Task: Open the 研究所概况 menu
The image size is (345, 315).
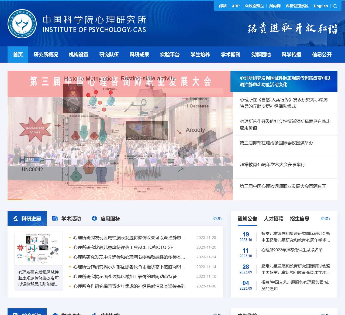Action: [46, 55]
